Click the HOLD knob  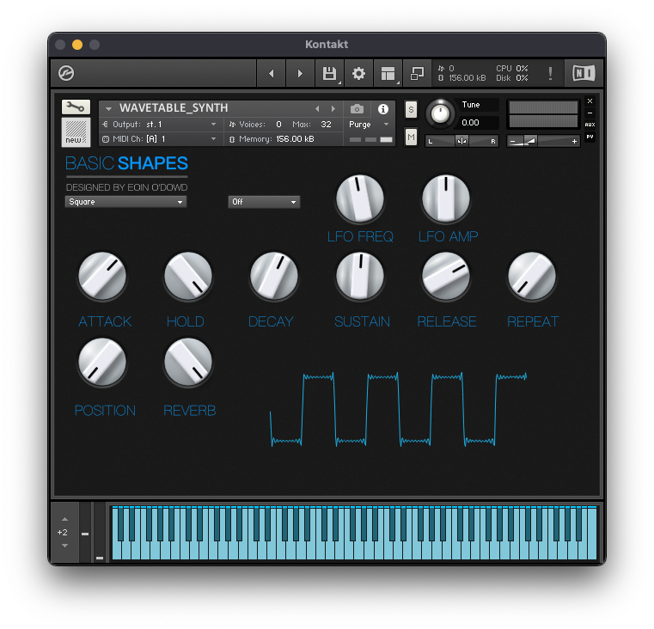(x=188, y=276)
